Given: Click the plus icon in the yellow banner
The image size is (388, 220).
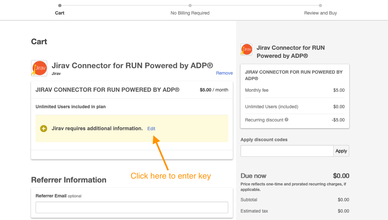Looking at the screenshot, I should tap(43, 128).
